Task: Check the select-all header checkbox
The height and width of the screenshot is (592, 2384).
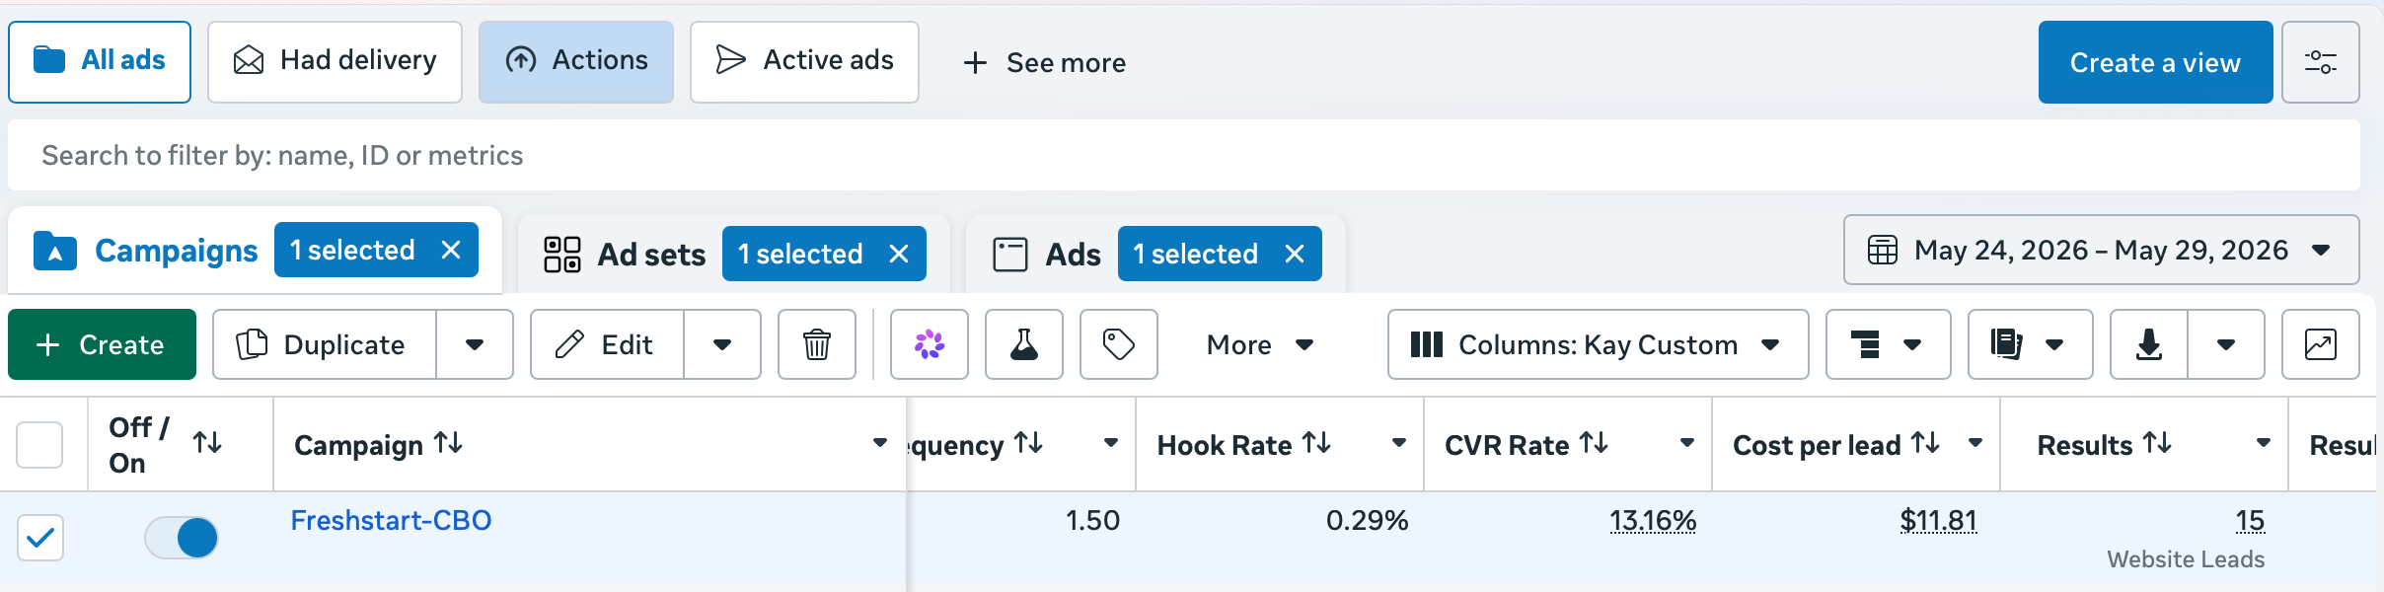Action: point(39,445)
